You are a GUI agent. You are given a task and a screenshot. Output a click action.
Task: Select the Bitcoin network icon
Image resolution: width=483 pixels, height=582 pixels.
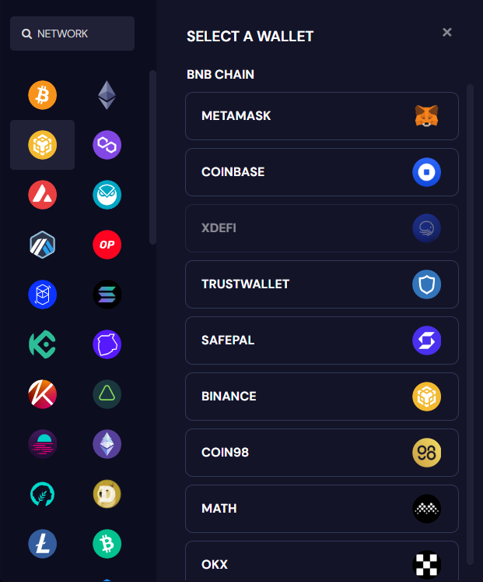coord(43,95)
